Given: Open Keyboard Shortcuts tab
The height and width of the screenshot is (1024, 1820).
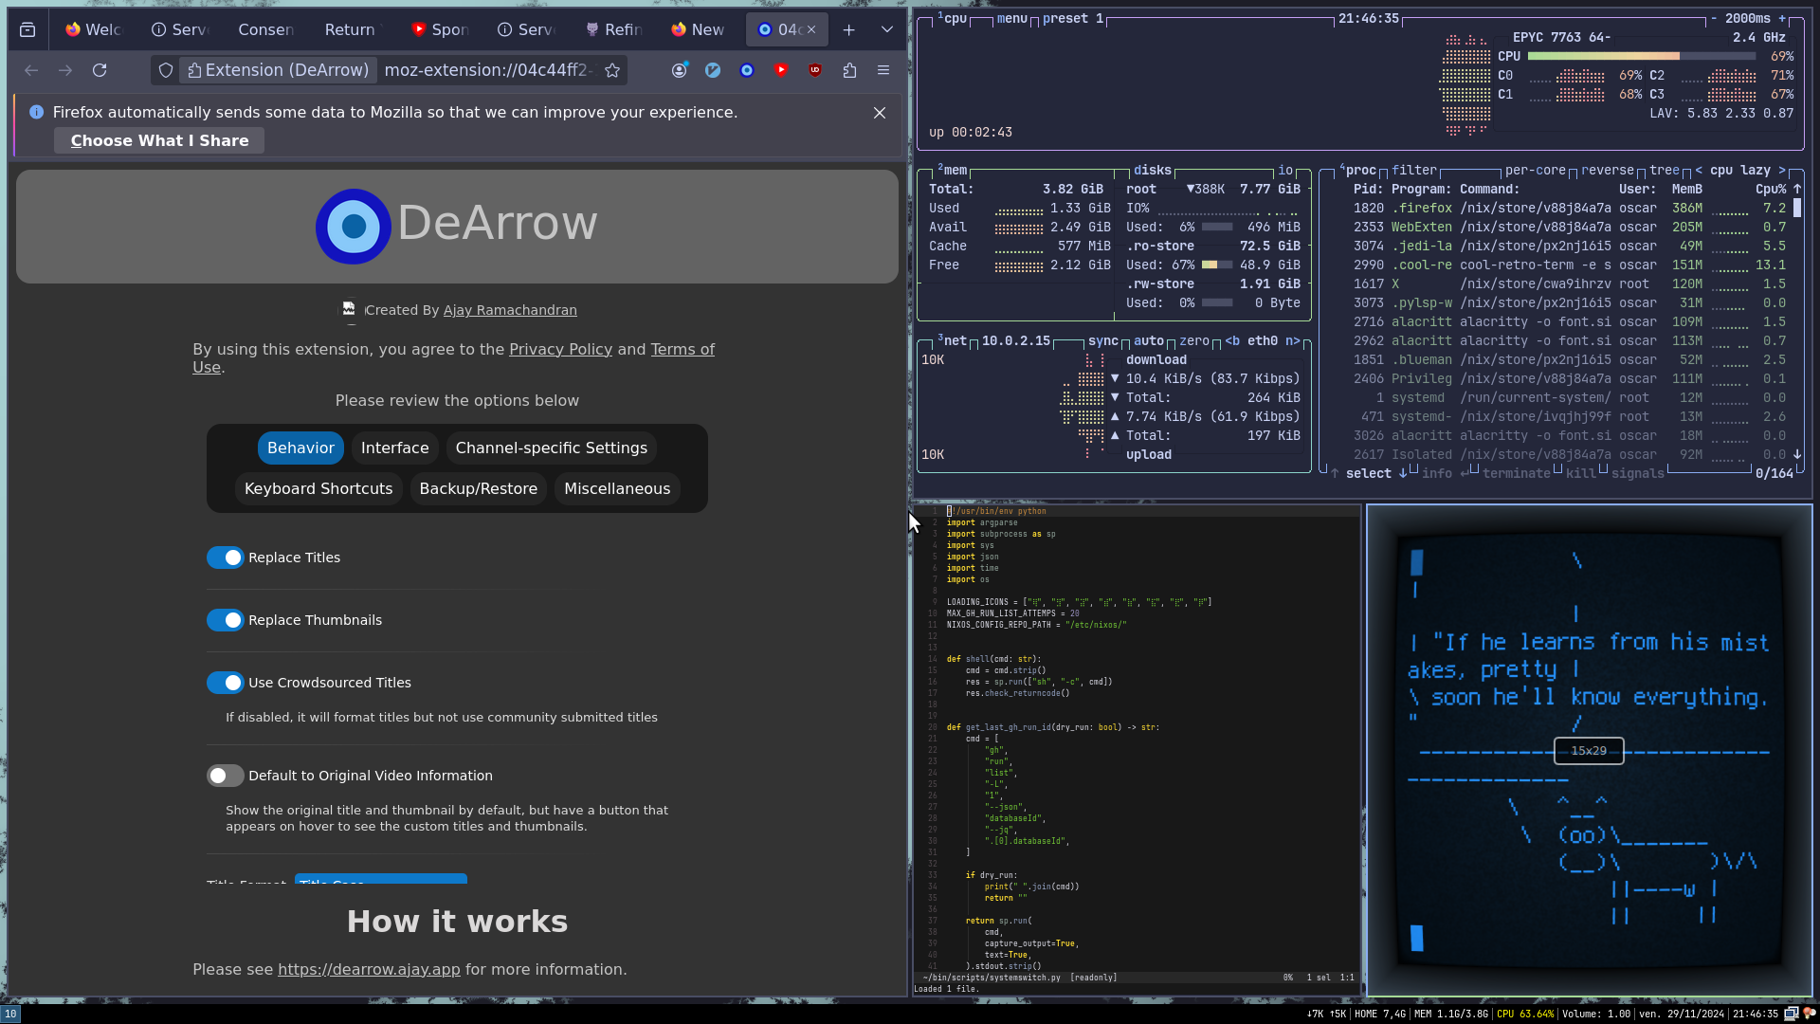Looking at the screenshot, I should pos(318,488).
